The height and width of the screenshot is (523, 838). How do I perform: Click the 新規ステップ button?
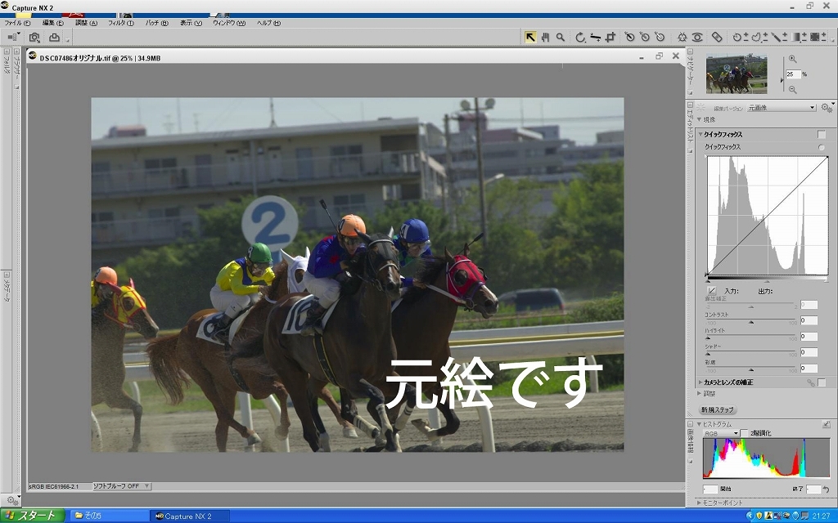[x=717, y=410]
